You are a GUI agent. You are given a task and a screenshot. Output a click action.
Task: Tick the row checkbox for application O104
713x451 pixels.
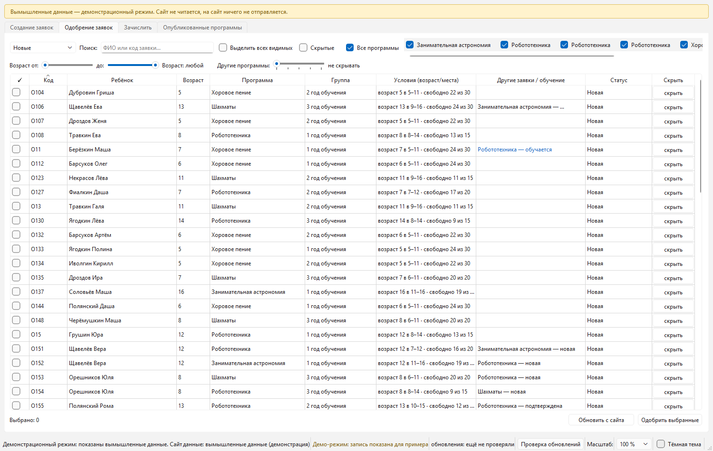coord(16,92)
